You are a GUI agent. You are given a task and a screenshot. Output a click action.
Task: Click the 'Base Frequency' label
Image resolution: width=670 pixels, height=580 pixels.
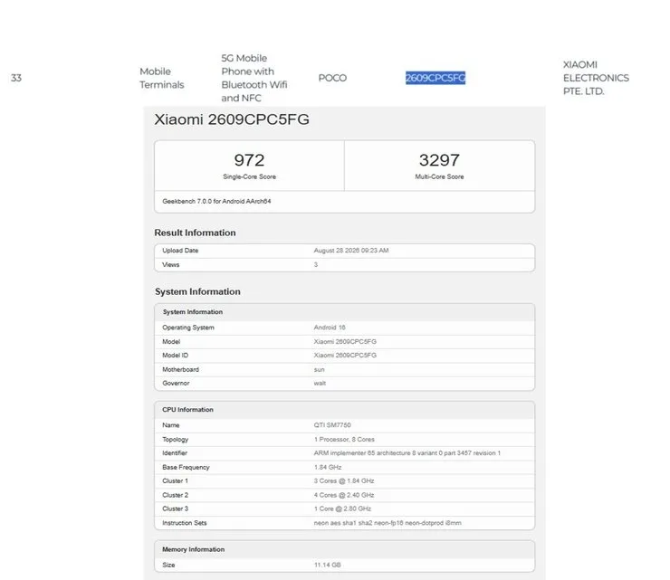click(186, 467)
